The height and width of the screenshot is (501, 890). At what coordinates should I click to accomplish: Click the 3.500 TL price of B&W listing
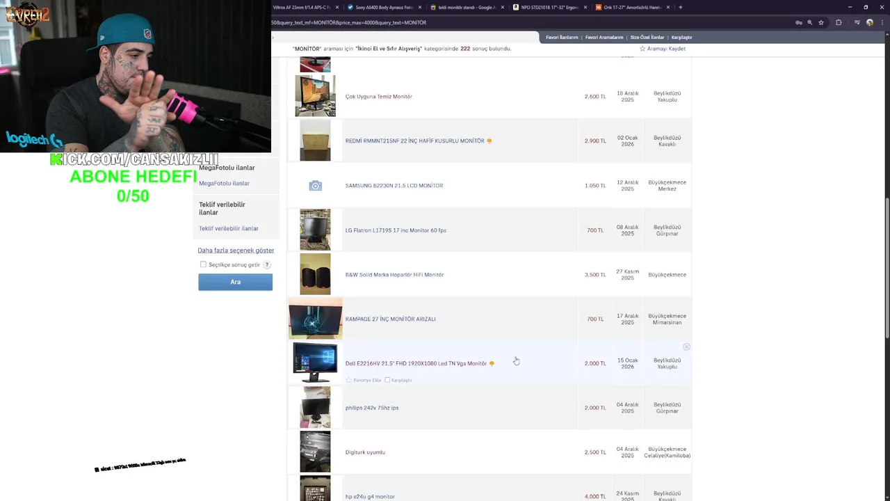(595, 275)
